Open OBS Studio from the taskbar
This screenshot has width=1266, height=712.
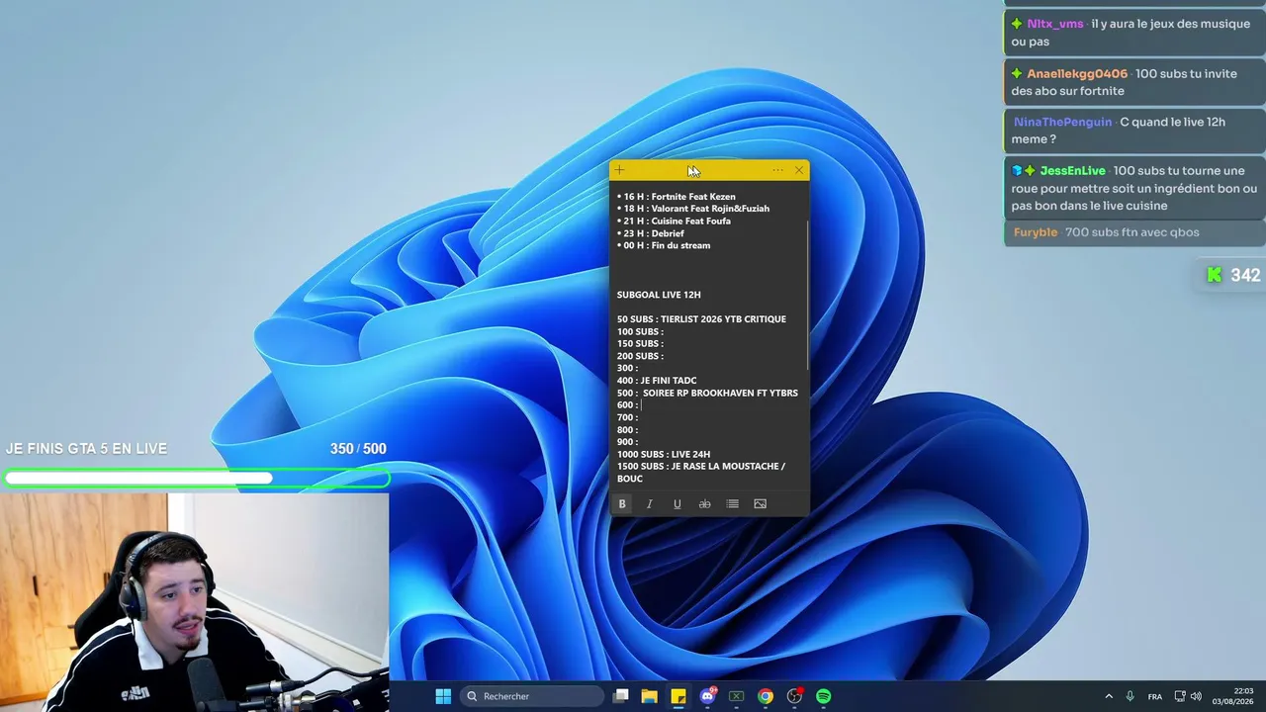point(794,696)
